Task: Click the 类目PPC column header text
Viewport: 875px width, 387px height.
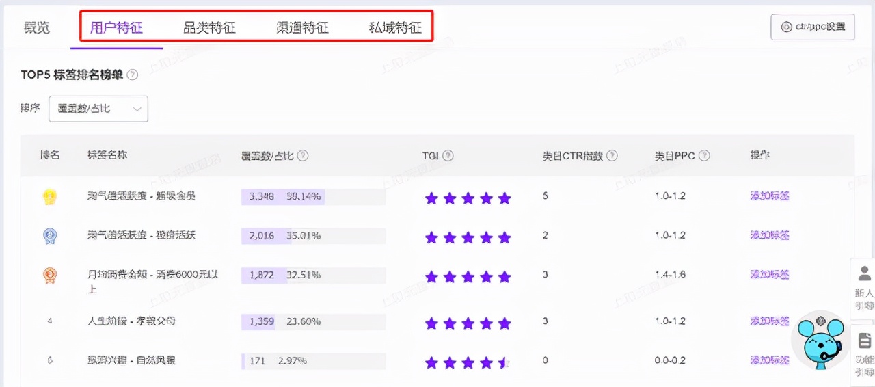Action: click(675, 156)
